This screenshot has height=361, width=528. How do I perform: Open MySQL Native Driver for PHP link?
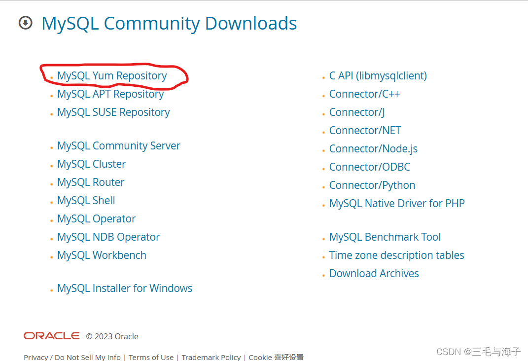pos(397,203)
